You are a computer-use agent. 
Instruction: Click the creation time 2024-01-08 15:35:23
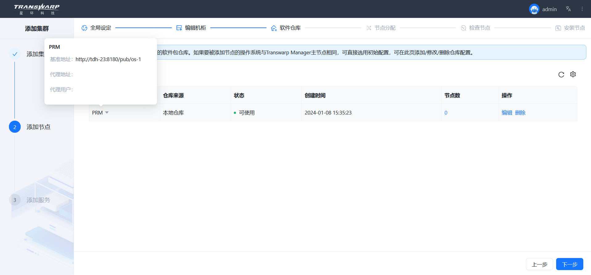pos(328,113)
